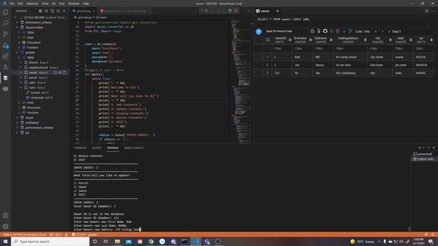
Task: Click the red trash delete icon
Action: pyautogui.click(x=337, y=31)
